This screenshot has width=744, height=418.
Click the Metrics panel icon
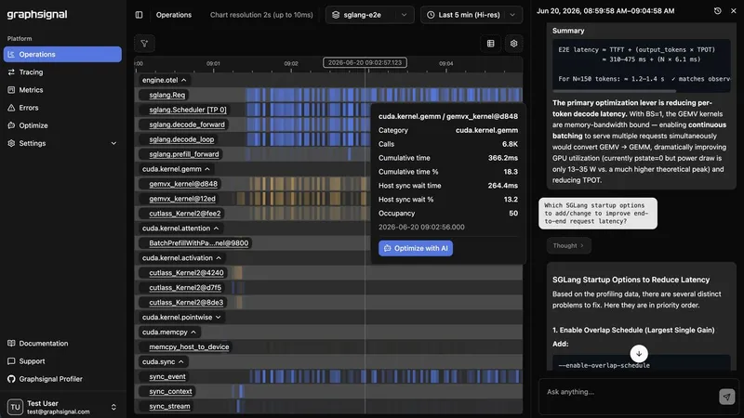pos(11,89)
